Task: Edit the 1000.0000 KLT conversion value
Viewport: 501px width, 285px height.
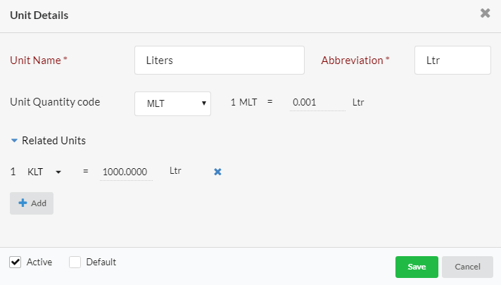Action: 126,172
